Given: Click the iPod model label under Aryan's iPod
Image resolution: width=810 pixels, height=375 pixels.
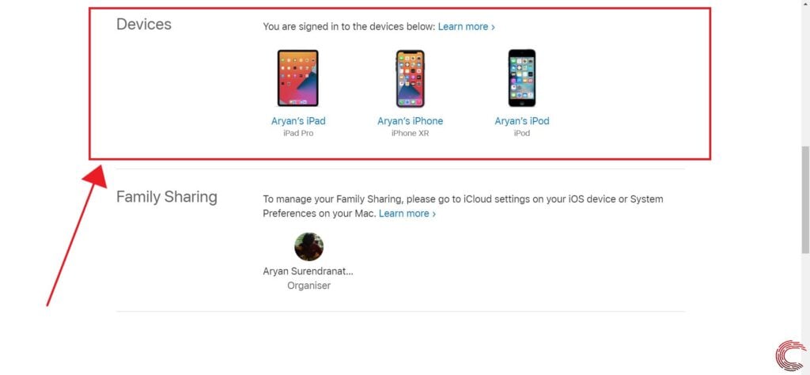Looking at the screenshot, I should [x=522, y=133].
